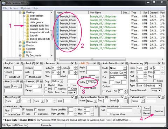Click the Example_01.wav file icon
Viewport: 168px width, 129px height.
coord(58,16)
